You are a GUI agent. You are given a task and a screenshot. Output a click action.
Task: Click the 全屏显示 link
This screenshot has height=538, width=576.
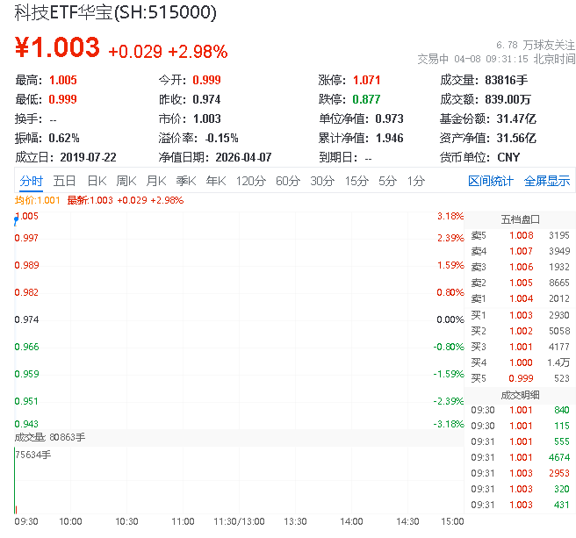(547, 181)
